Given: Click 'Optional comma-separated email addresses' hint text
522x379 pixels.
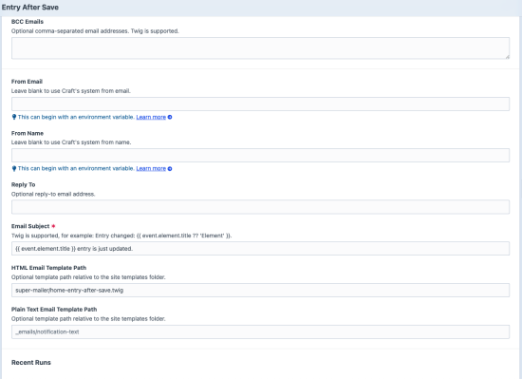Looking at the screenshot, I should [x=95, y=31].
